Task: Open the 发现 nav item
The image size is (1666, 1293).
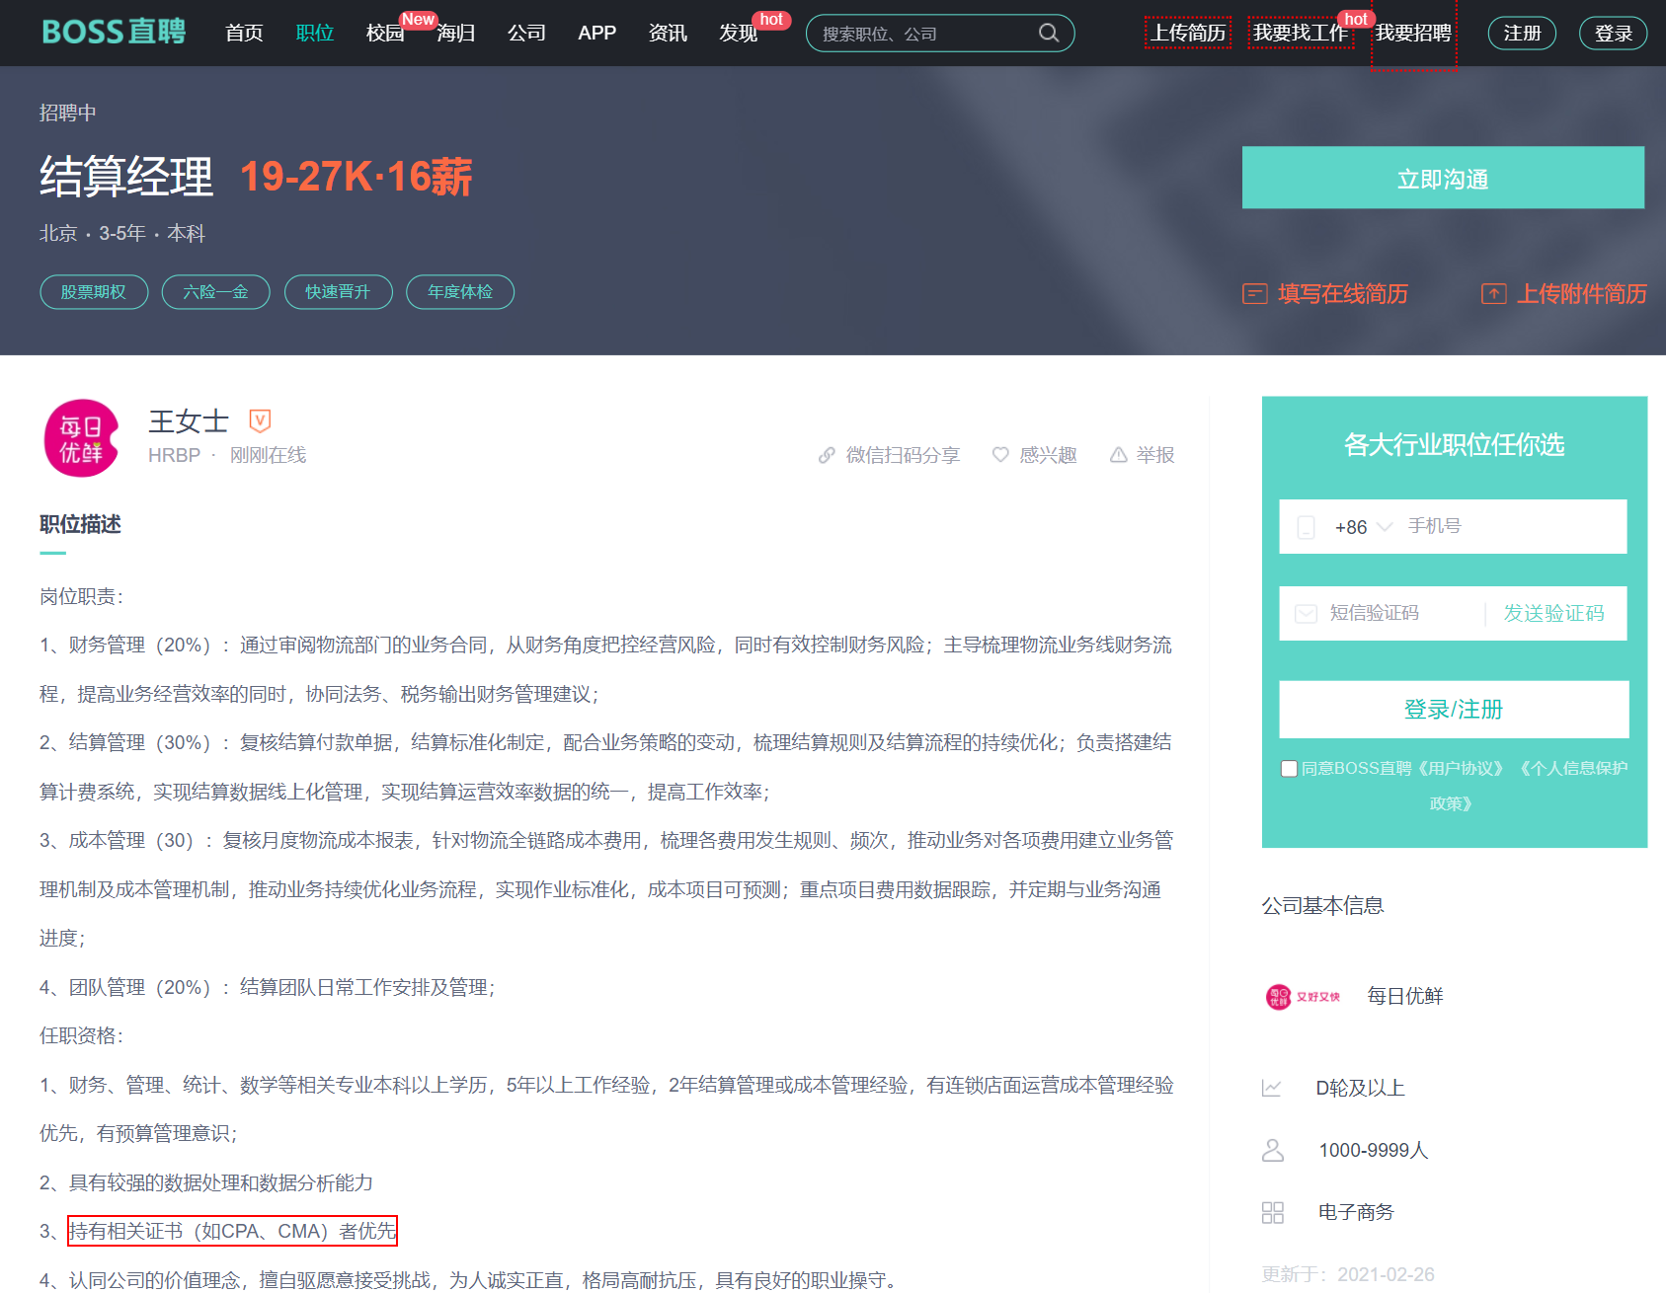Action: 738,34
